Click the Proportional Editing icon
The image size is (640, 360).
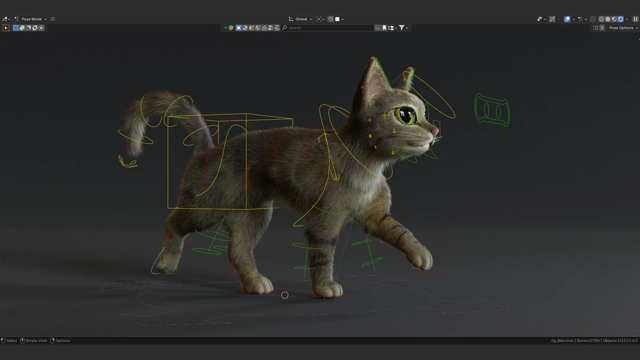pyautogui.click(x=343, y=19)
